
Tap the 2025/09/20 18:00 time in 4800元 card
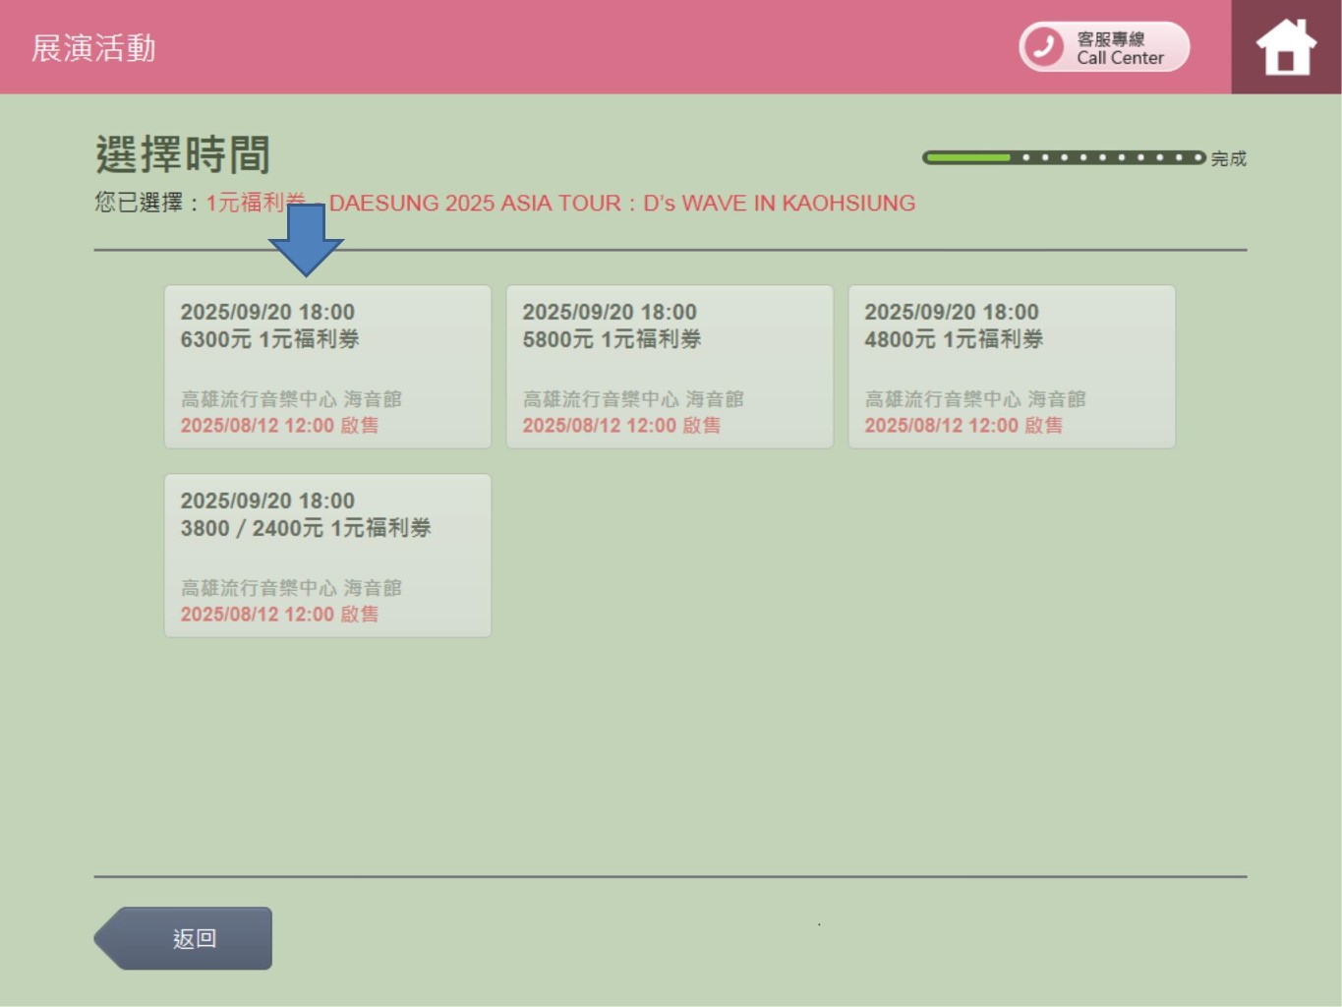(x=951, y=312)
